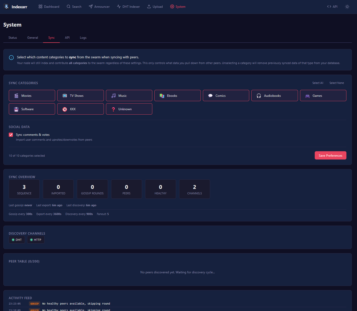Click the DHT discovery channel badge
Screen dimensions: 357x311
click(x=17, y=240)
